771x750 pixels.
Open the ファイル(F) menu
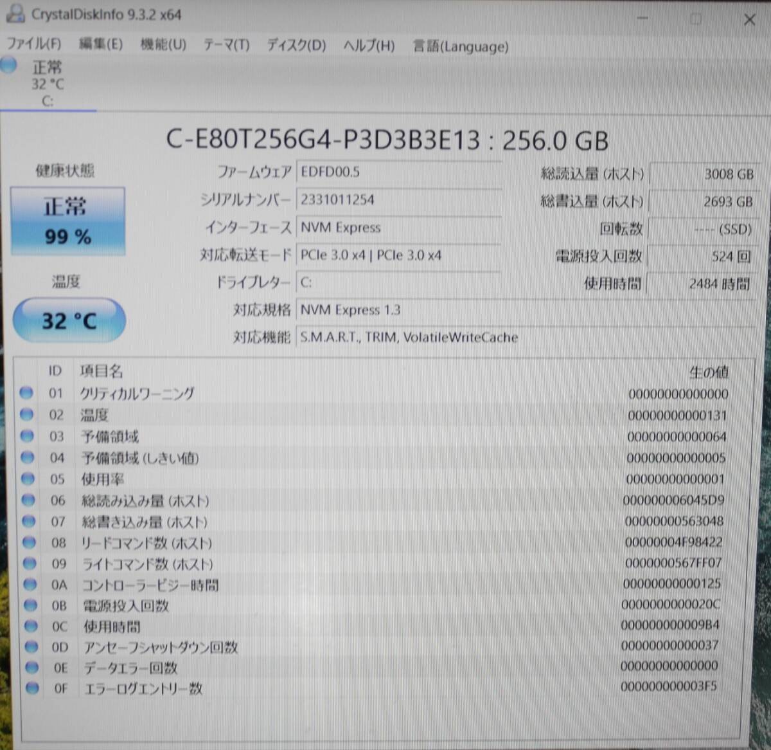[x=33, y=45]
